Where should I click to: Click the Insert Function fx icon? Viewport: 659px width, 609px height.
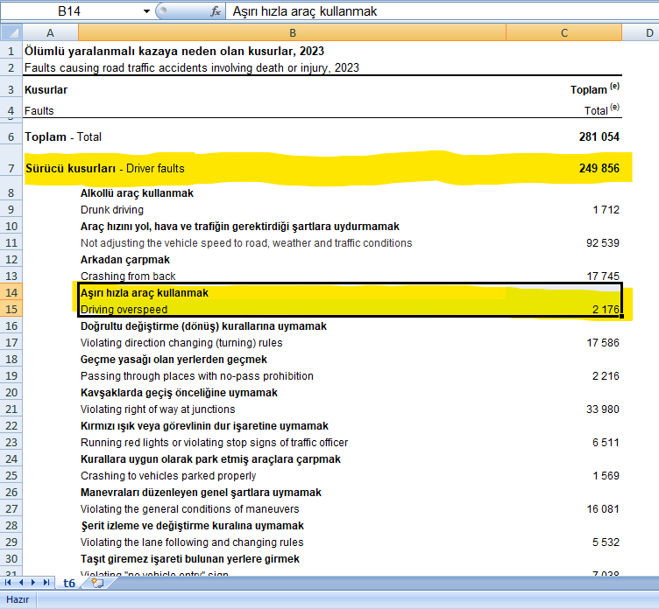216,11
